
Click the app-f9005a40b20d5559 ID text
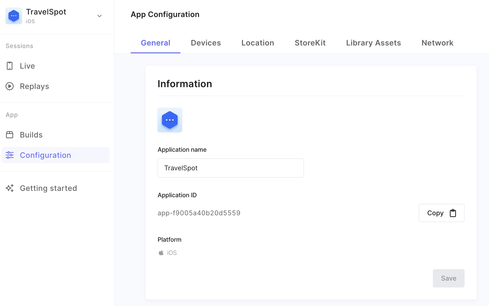click(199, 213)
